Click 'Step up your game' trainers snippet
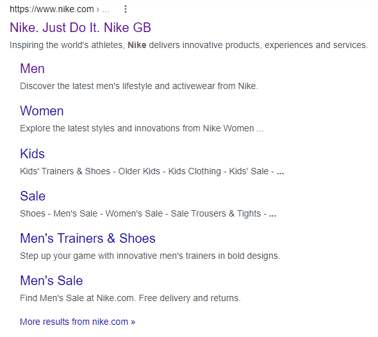The height and width of the screenshot is (337, 378). 150,256
